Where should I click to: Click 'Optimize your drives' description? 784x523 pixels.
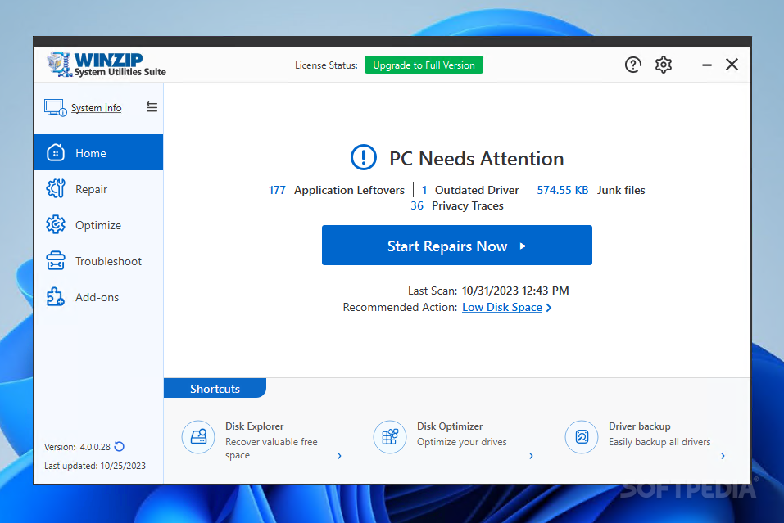point(462,442)
